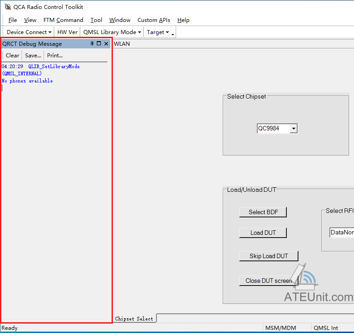Open the FTM Command menu
The height and width of the screenshot is (333, 354).
click(x=63, y=20)
